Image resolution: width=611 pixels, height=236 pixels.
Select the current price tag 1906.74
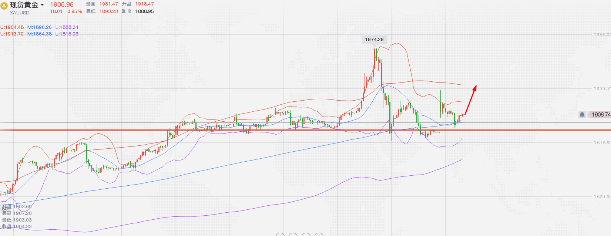click(x=600, y=115)
